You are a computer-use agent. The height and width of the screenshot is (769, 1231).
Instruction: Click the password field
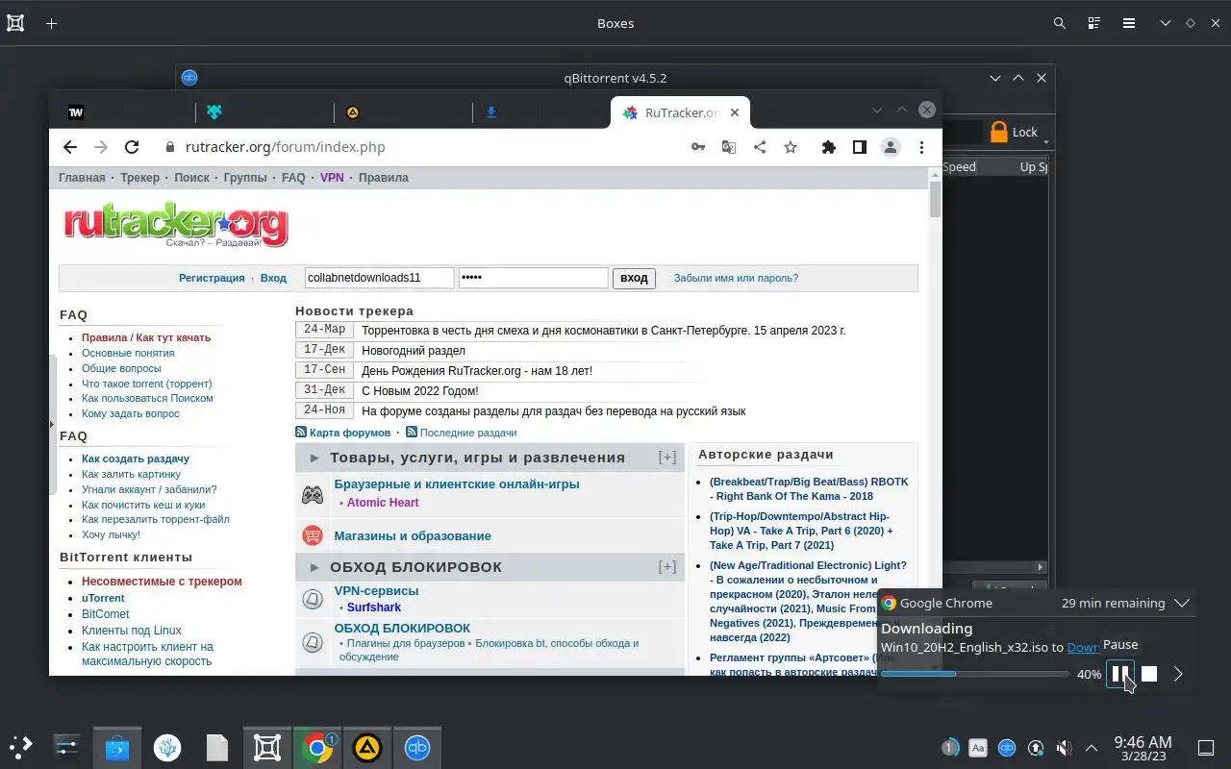534,278
